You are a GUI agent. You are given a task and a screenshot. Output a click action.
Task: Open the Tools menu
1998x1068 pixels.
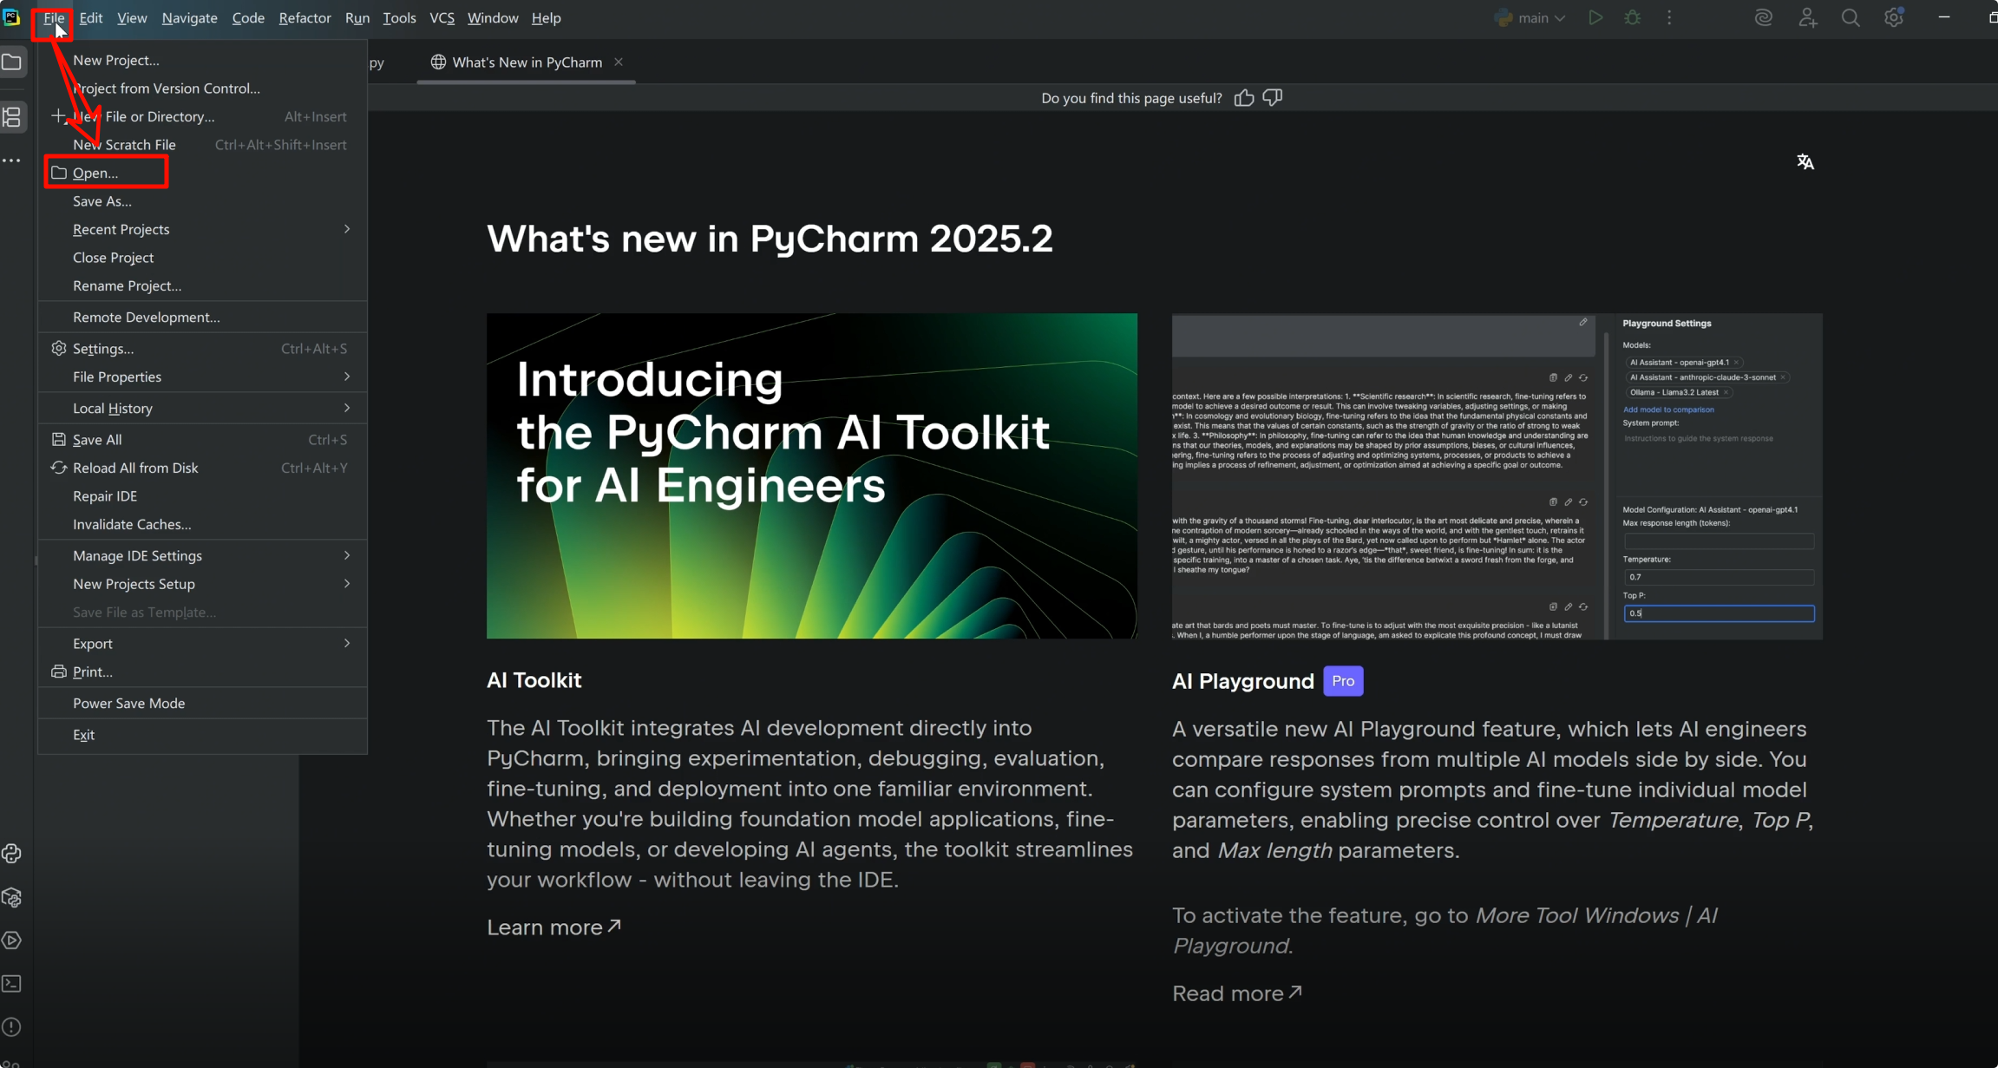399,18
